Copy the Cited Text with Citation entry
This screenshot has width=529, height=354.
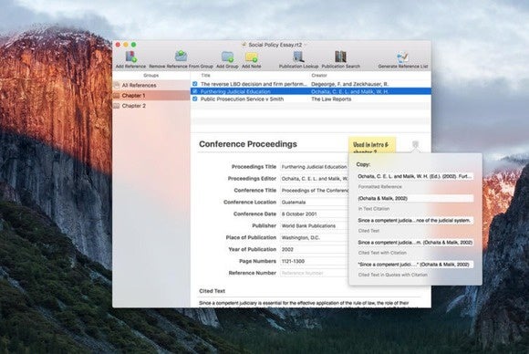point(415,243)
